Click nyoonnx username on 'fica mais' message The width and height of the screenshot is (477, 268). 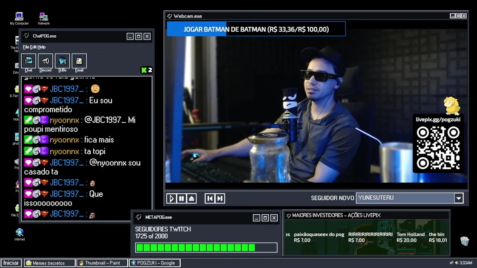[x=64, y=140]
